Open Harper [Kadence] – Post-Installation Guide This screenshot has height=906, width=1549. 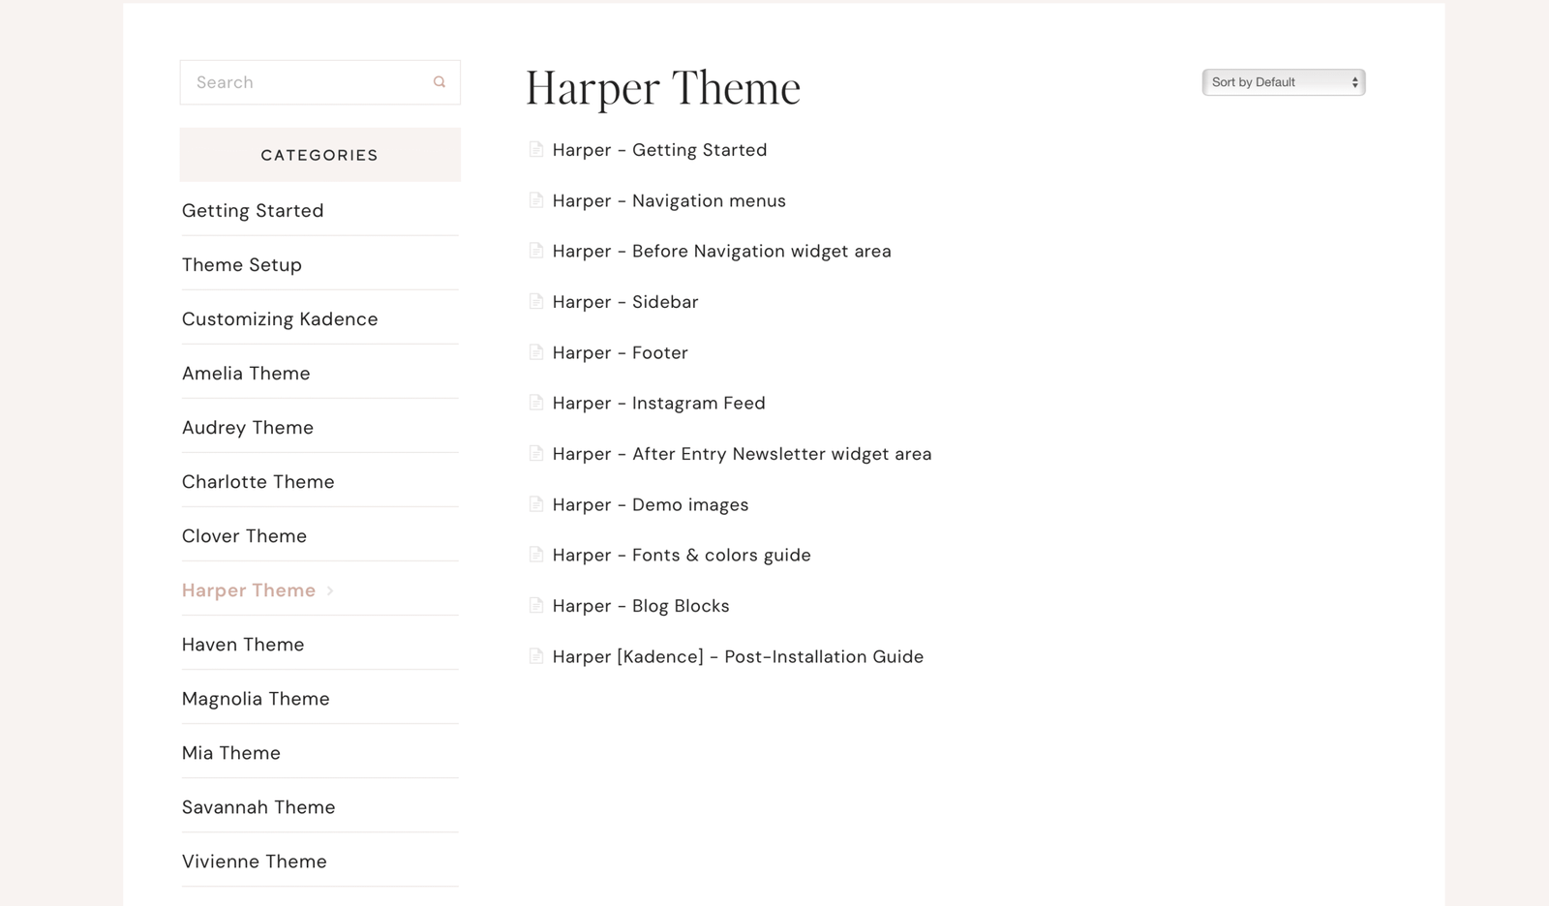(x=738, y=657)
